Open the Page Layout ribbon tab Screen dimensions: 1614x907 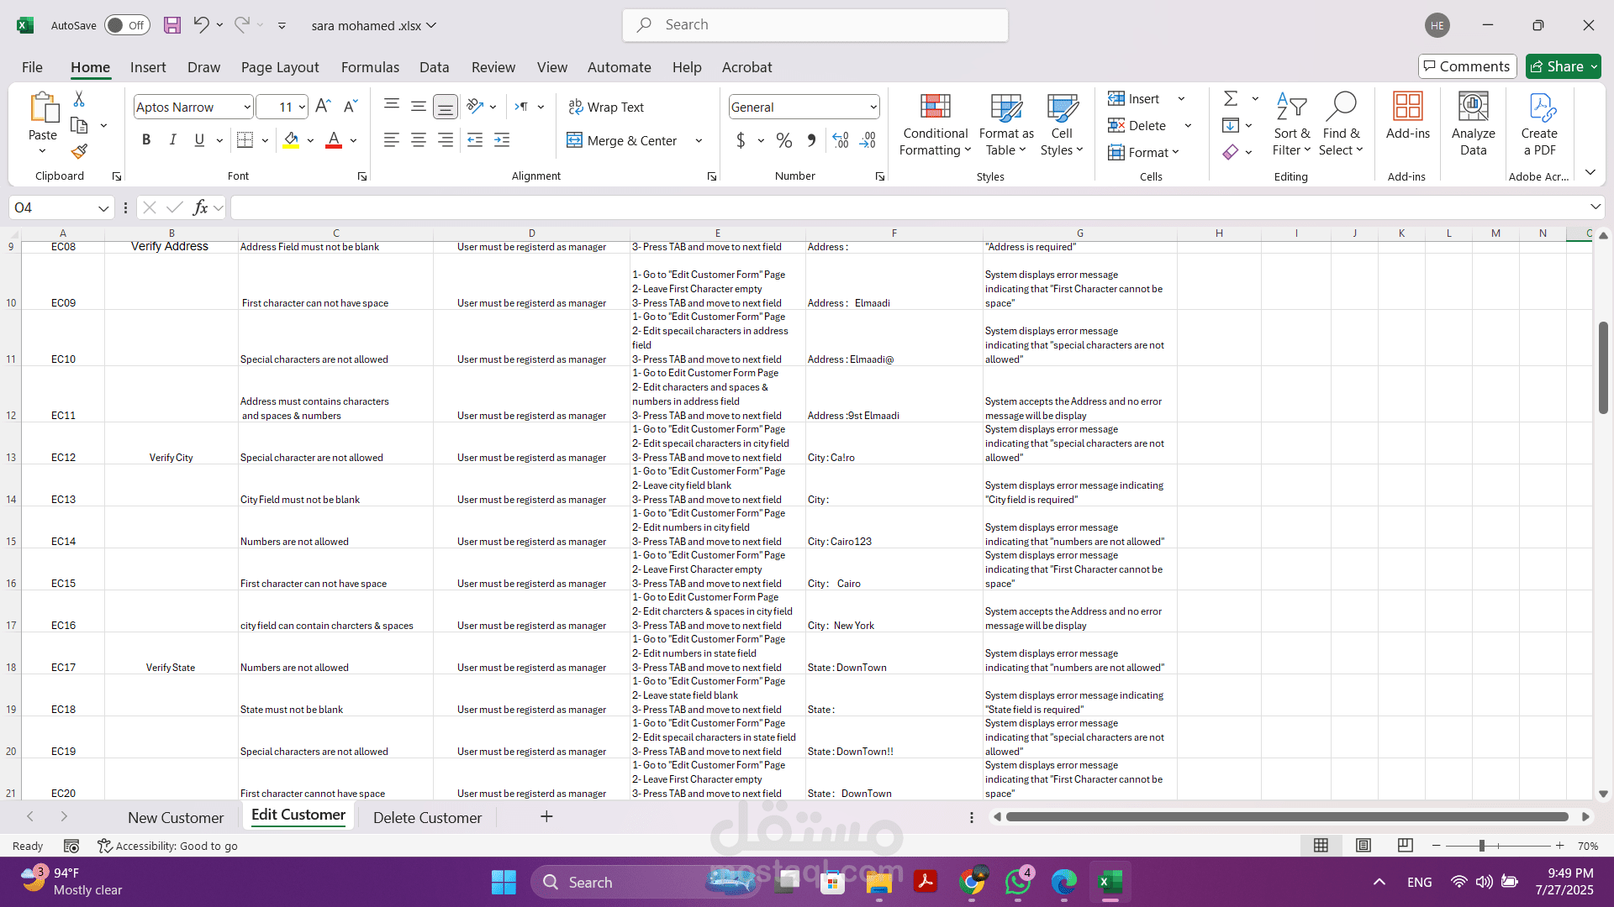[279, 67]
